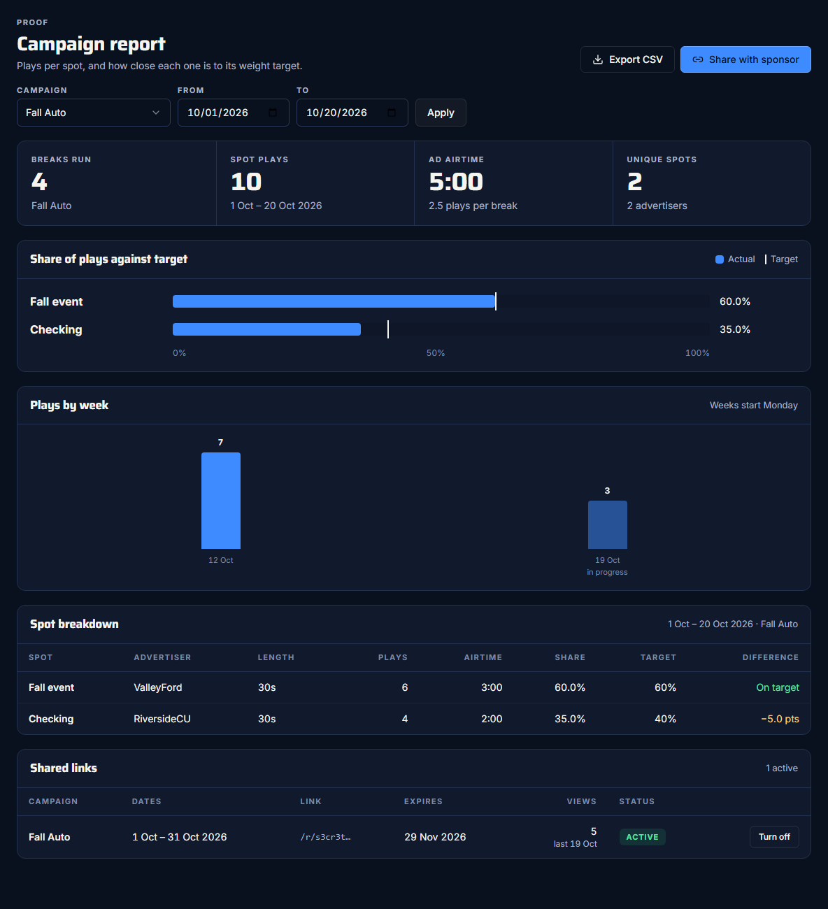Screen dimensions: 828x909
Task: Click the −5.0 pts difference value
Action: tap(780, 719)
